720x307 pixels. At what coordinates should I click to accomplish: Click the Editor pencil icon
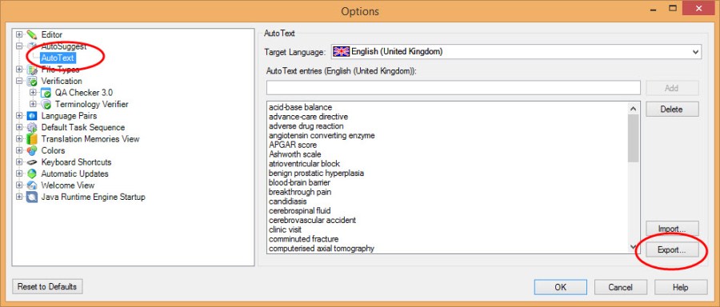[32, 34]
